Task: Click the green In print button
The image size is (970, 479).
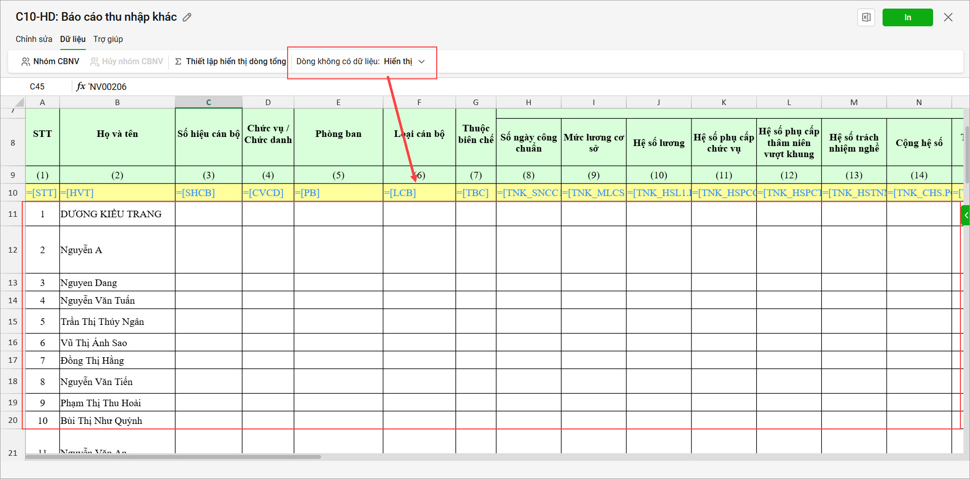Action: [x=907, y=17]
